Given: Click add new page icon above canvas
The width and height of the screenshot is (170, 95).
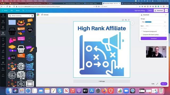Looking at the screenshot, I should pyautogui.click(x=129, y=20).
